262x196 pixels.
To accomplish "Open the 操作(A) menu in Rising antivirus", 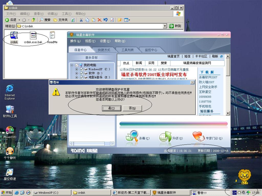I will [75, 41].
